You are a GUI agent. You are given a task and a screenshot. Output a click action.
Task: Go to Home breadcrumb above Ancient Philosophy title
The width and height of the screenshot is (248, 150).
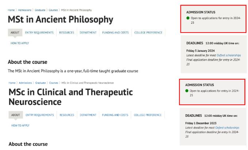pyautogui.click(x=11, y=10)
